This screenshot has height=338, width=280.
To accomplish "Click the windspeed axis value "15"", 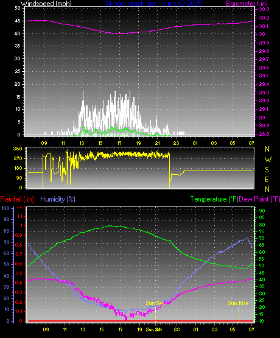I will coord(18,97).
